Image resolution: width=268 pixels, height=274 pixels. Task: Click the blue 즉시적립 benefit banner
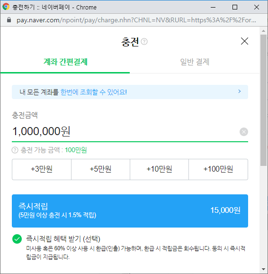[x=130, y=211]
